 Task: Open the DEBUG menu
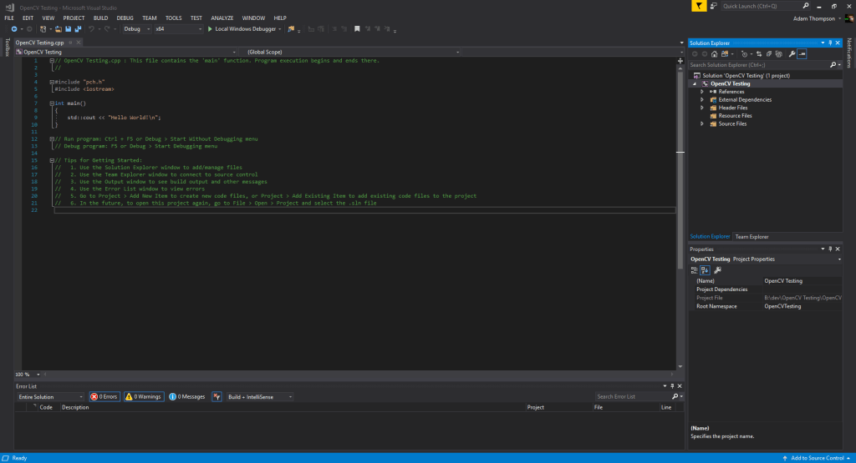[x=125, y=18]
